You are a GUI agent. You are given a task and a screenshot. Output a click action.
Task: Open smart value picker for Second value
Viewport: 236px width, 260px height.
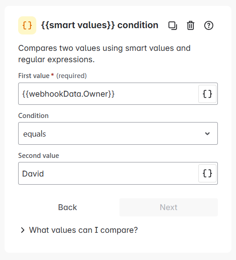[207, 173]
